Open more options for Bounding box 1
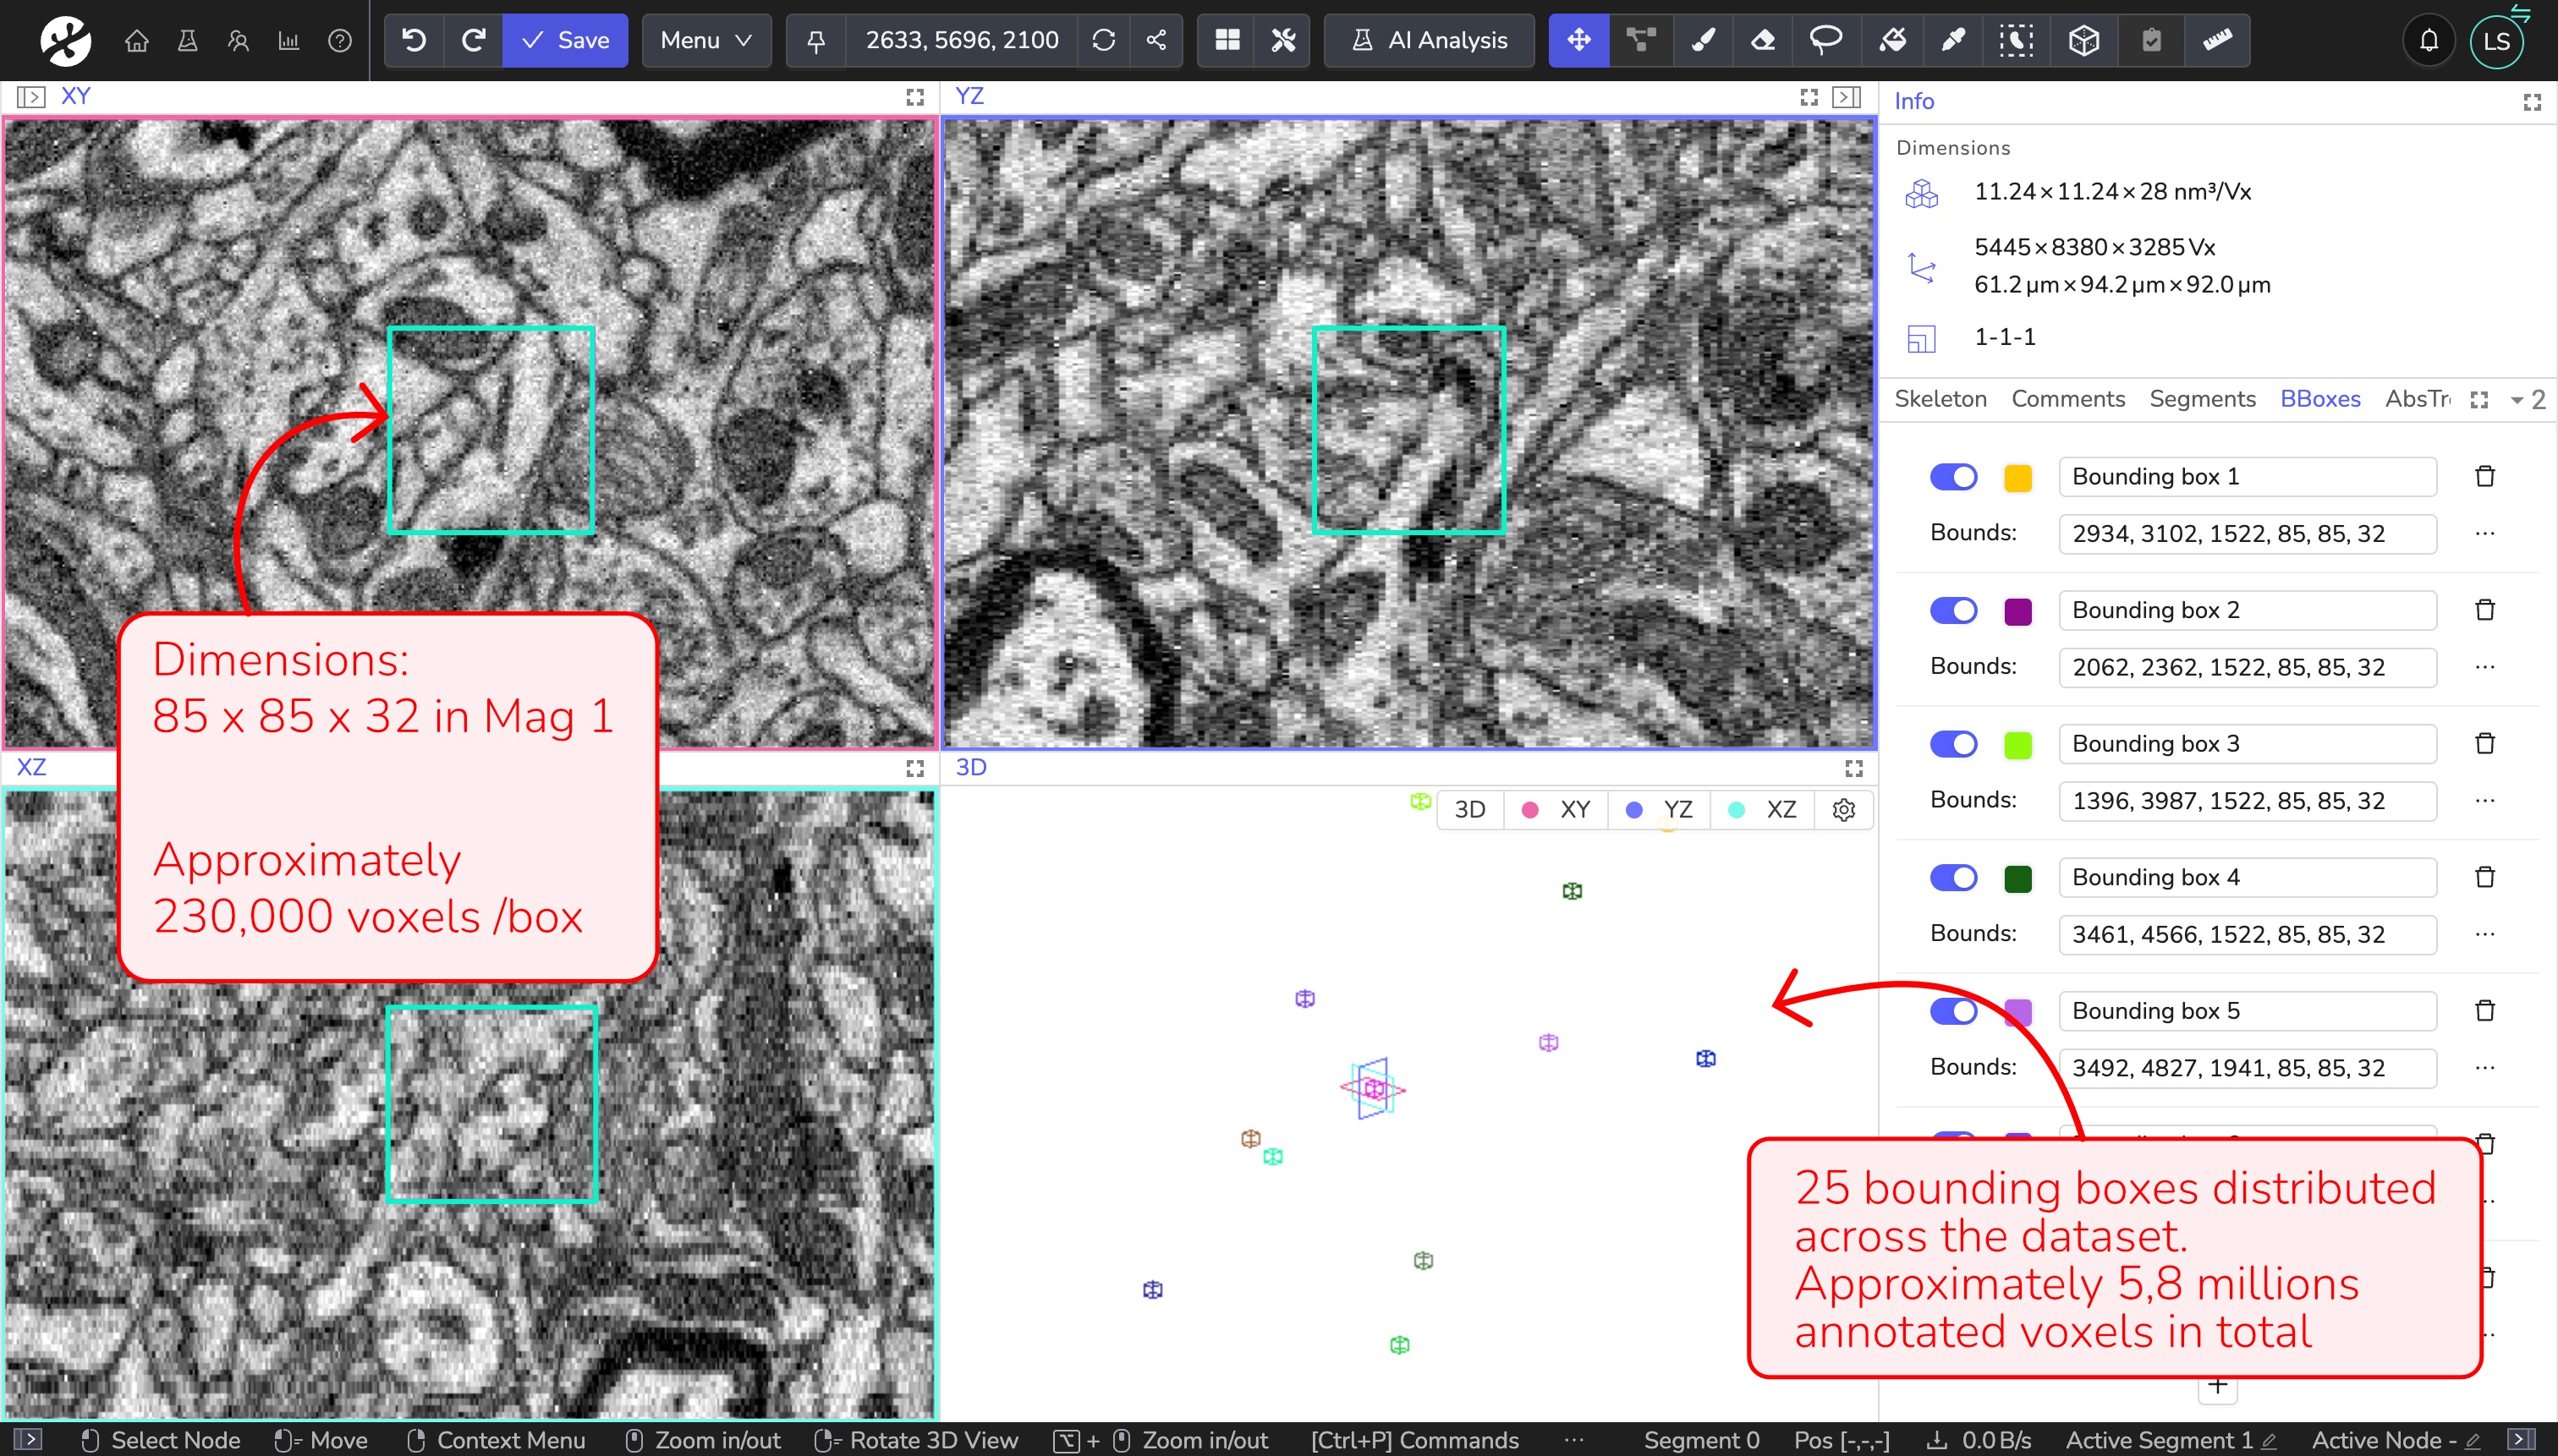Screen dimensions: 2558x1456 [2485, 533]
